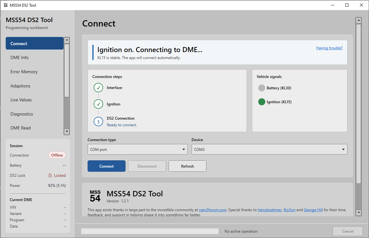Switch to Diagnostics page
The image size is (369, 238).
(34, 114)
